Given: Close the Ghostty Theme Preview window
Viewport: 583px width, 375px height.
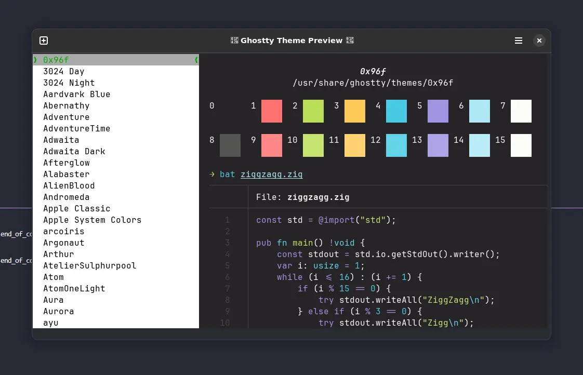Looking at the screenshot, I should point(539,41).
